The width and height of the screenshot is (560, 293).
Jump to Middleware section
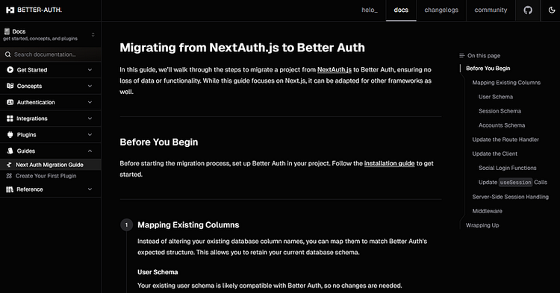(x=487, y=211)
